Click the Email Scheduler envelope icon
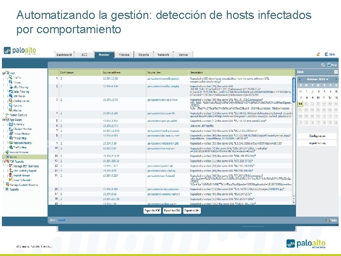 click(x=10, y=180)
